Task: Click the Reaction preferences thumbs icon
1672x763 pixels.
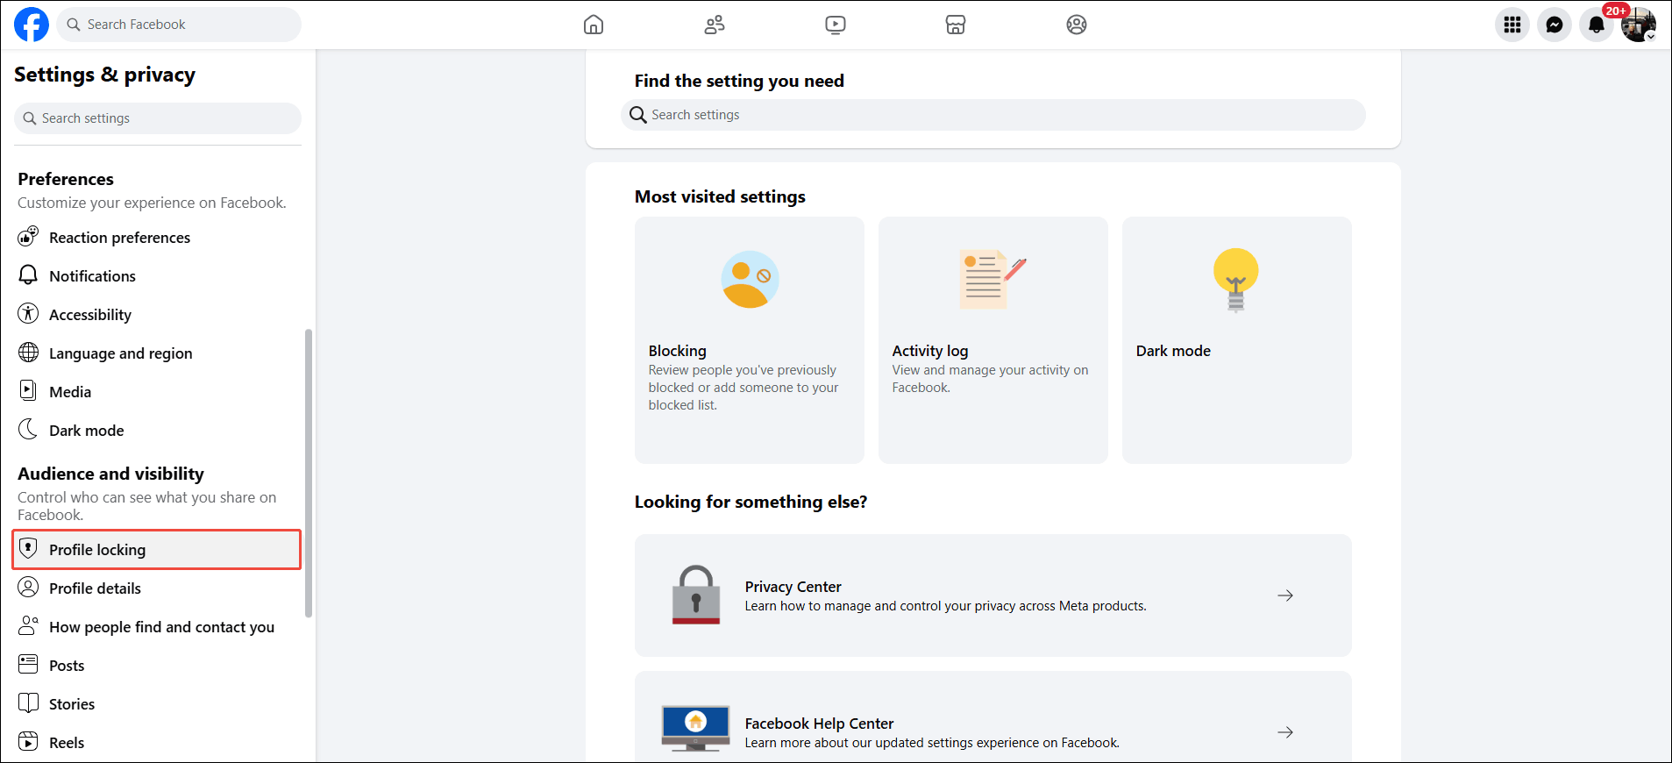Action: [28, 236]
